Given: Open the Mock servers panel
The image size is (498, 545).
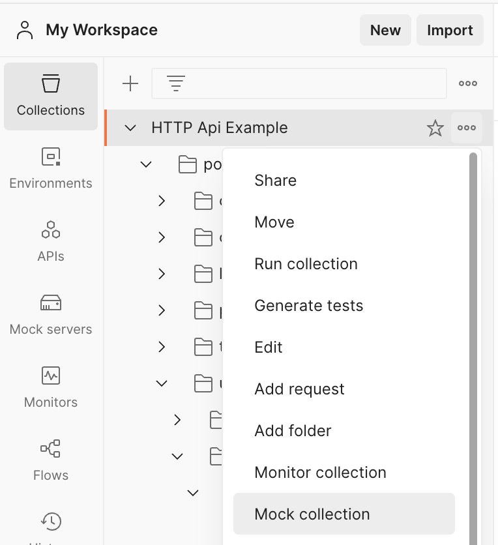Looking at the screenshot, I should 51,314.
